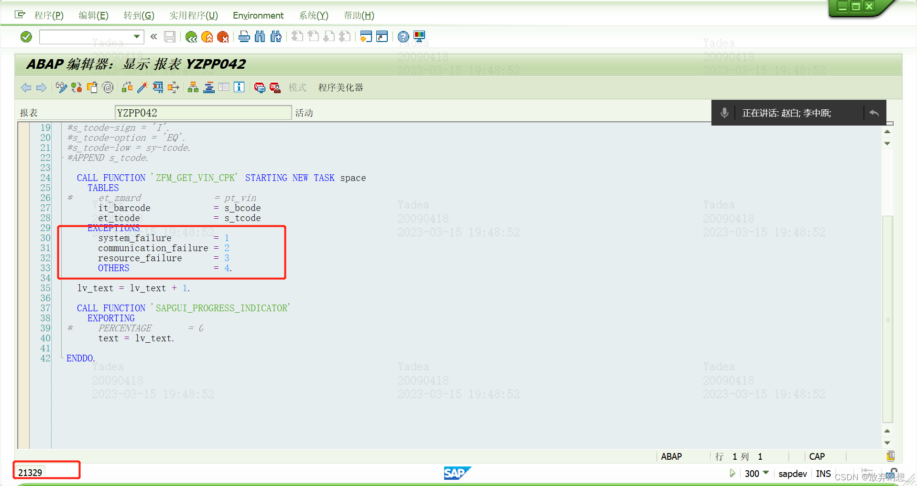Click the Save diskette icon
Viewport: 917px width, 486px height.
[169, 37]
